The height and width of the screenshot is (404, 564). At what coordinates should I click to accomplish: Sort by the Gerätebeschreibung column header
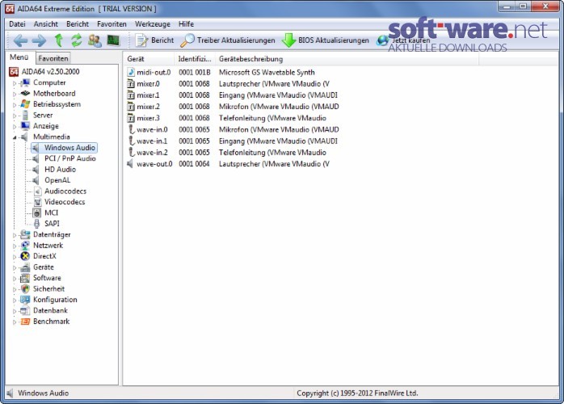pyautogui.click(x=347, y=59)
